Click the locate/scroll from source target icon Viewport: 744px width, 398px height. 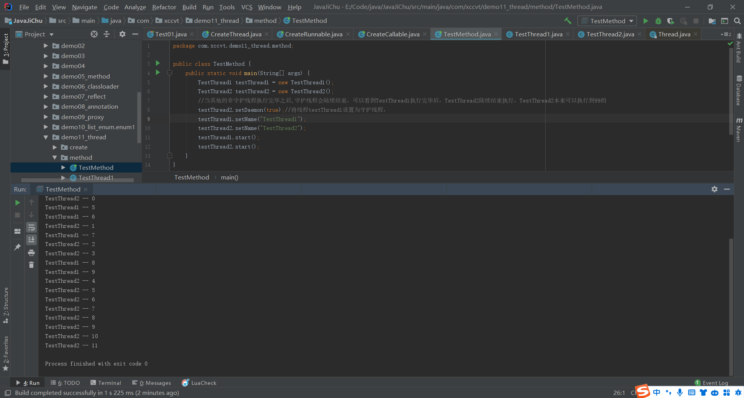(94, 34)
